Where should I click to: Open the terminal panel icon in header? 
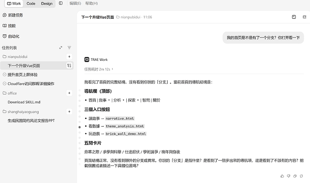(294, 17)
